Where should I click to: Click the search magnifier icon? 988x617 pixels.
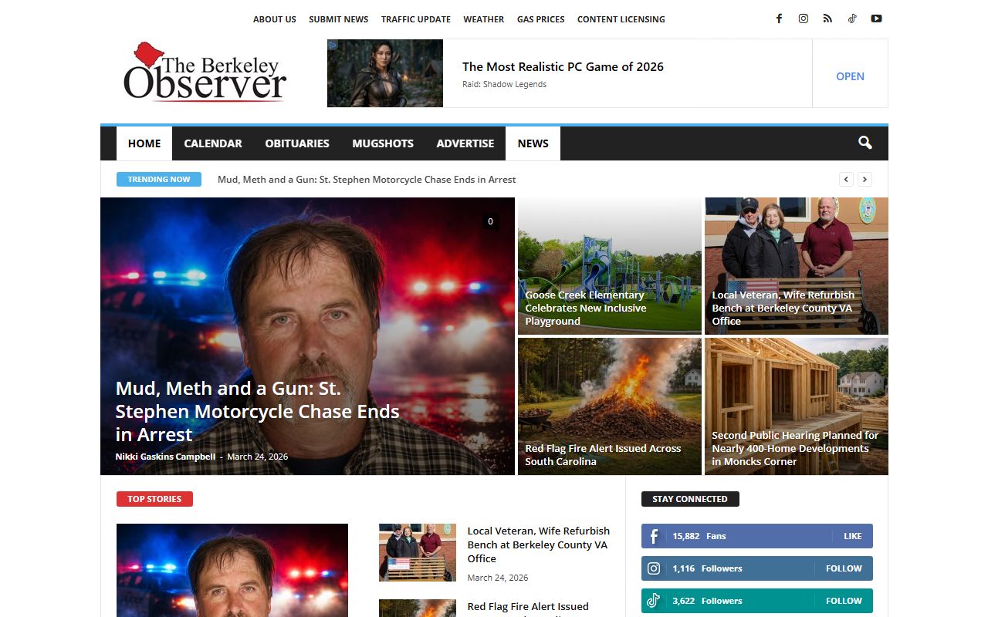point(865,143)
